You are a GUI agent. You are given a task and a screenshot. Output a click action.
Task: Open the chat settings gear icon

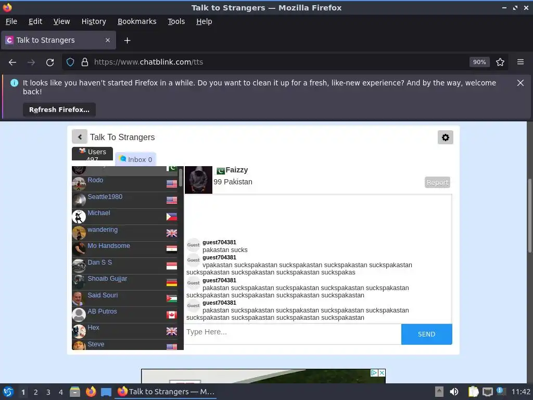tap(446, 137)
